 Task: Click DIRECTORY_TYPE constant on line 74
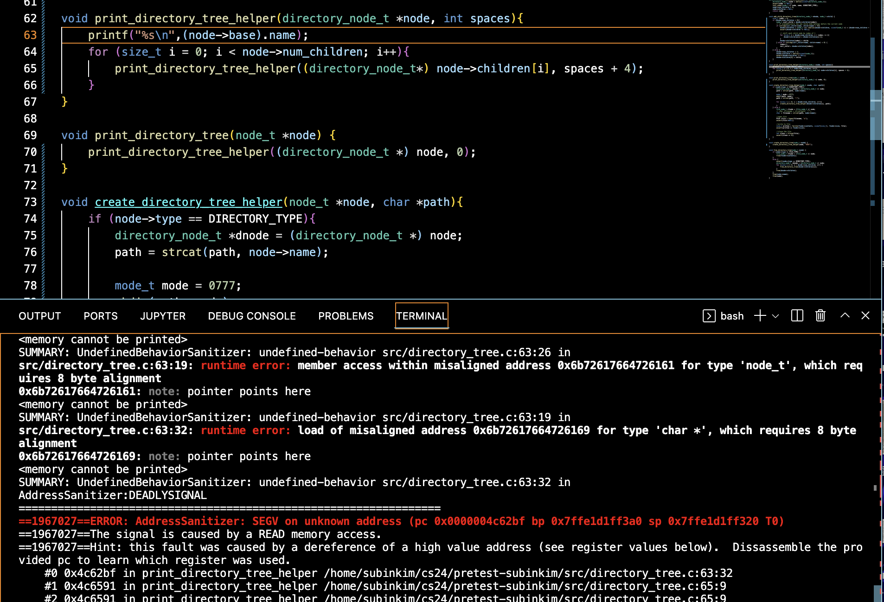click(255, 219)
